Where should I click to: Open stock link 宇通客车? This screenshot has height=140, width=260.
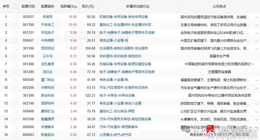[48, 127]
